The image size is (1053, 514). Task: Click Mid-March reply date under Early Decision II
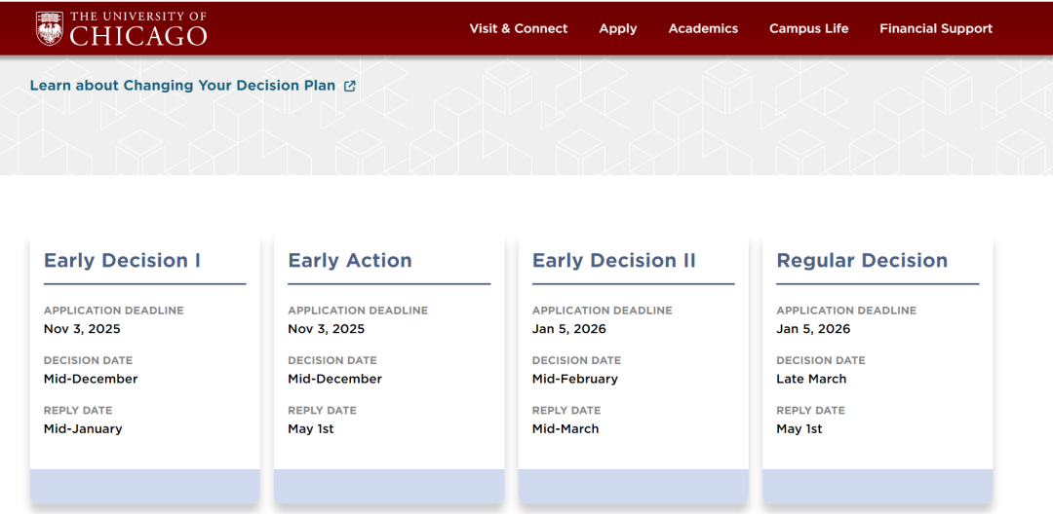click(565, 429)
